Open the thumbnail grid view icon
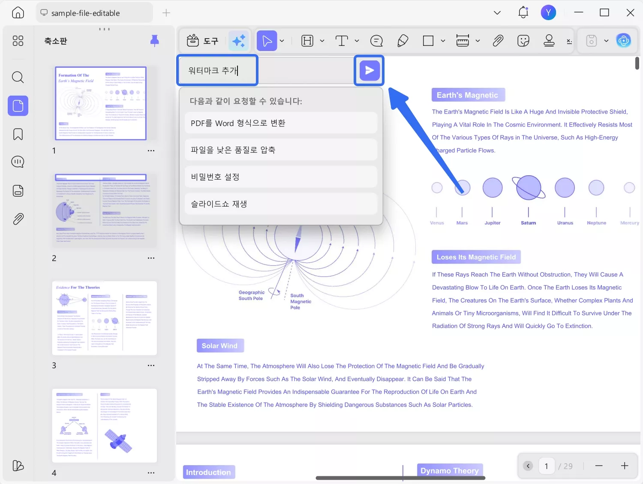The image size is (643, 484). pyautogui.click(x=18, y=41)
